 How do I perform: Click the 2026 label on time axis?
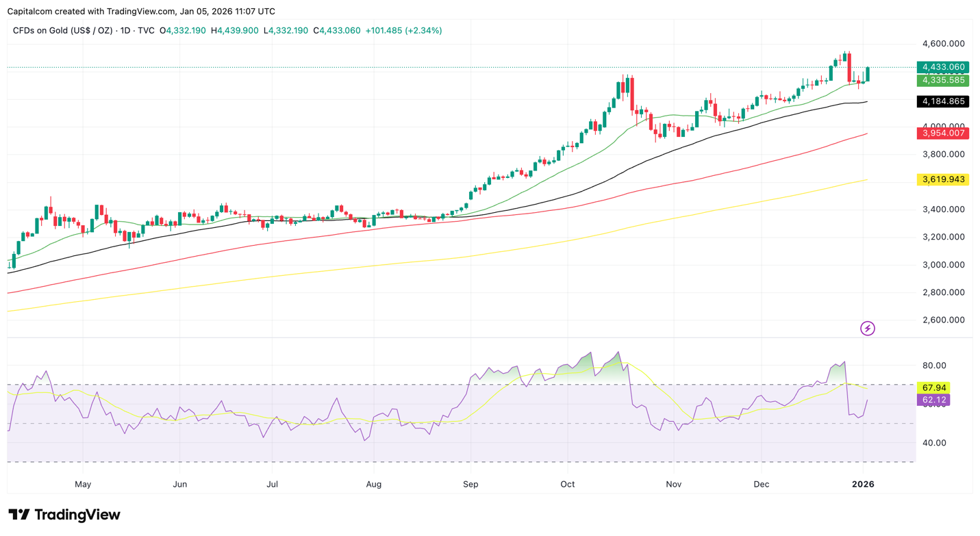click(x=862, y=484)
